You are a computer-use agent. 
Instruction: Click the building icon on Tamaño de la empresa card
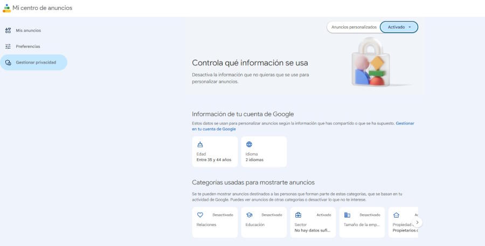point(347,215)
